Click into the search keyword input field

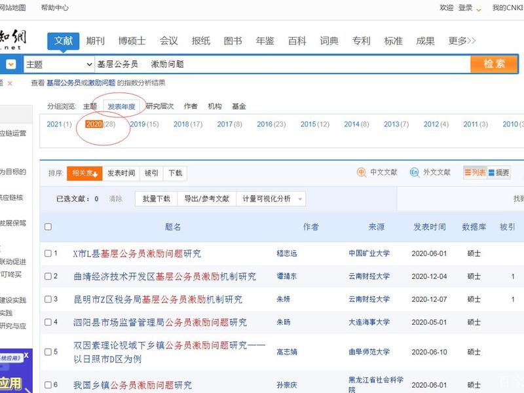pyautogui.click(x=283, y=64)
